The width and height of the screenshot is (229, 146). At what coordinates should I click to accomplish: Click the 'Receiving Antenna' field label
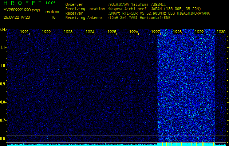(84, 18)
